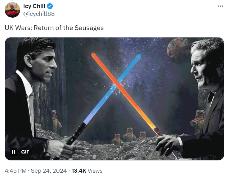The width and height of the screenshot is (228, 177).
Task: Click the blue verified checkmark badge
Action: pos(50,6)
